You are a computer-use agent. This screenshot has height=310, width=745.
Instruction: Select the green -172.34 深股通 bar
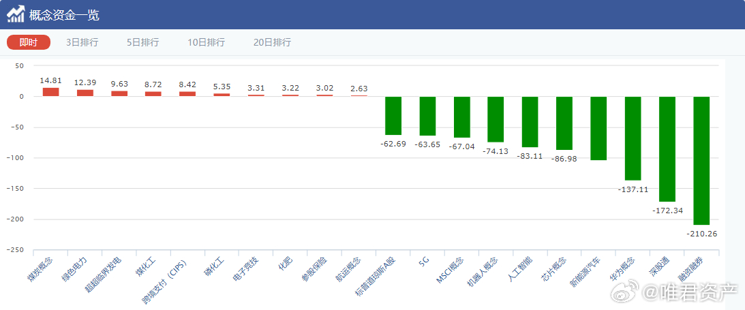point(667,149)
